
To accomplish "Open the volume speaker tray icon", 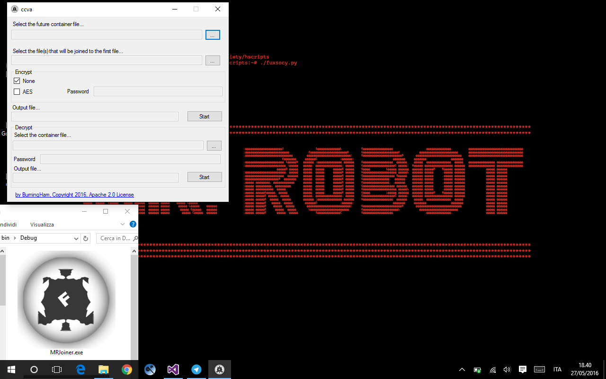I will (507, 370).
